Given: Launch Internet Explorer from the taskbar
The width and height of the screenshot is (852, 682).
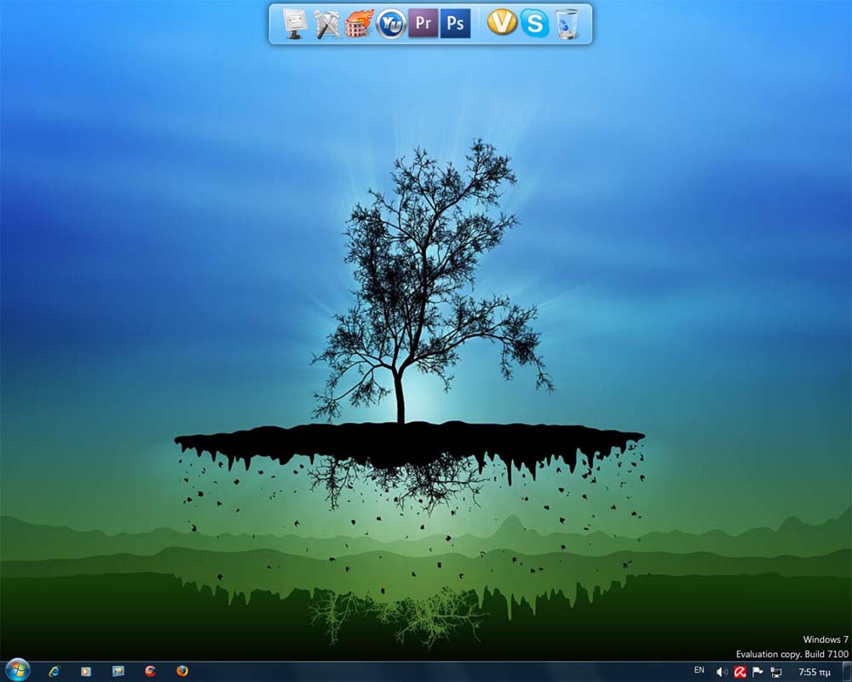Looking at the screenshot, I should click(x=54, y=671).
